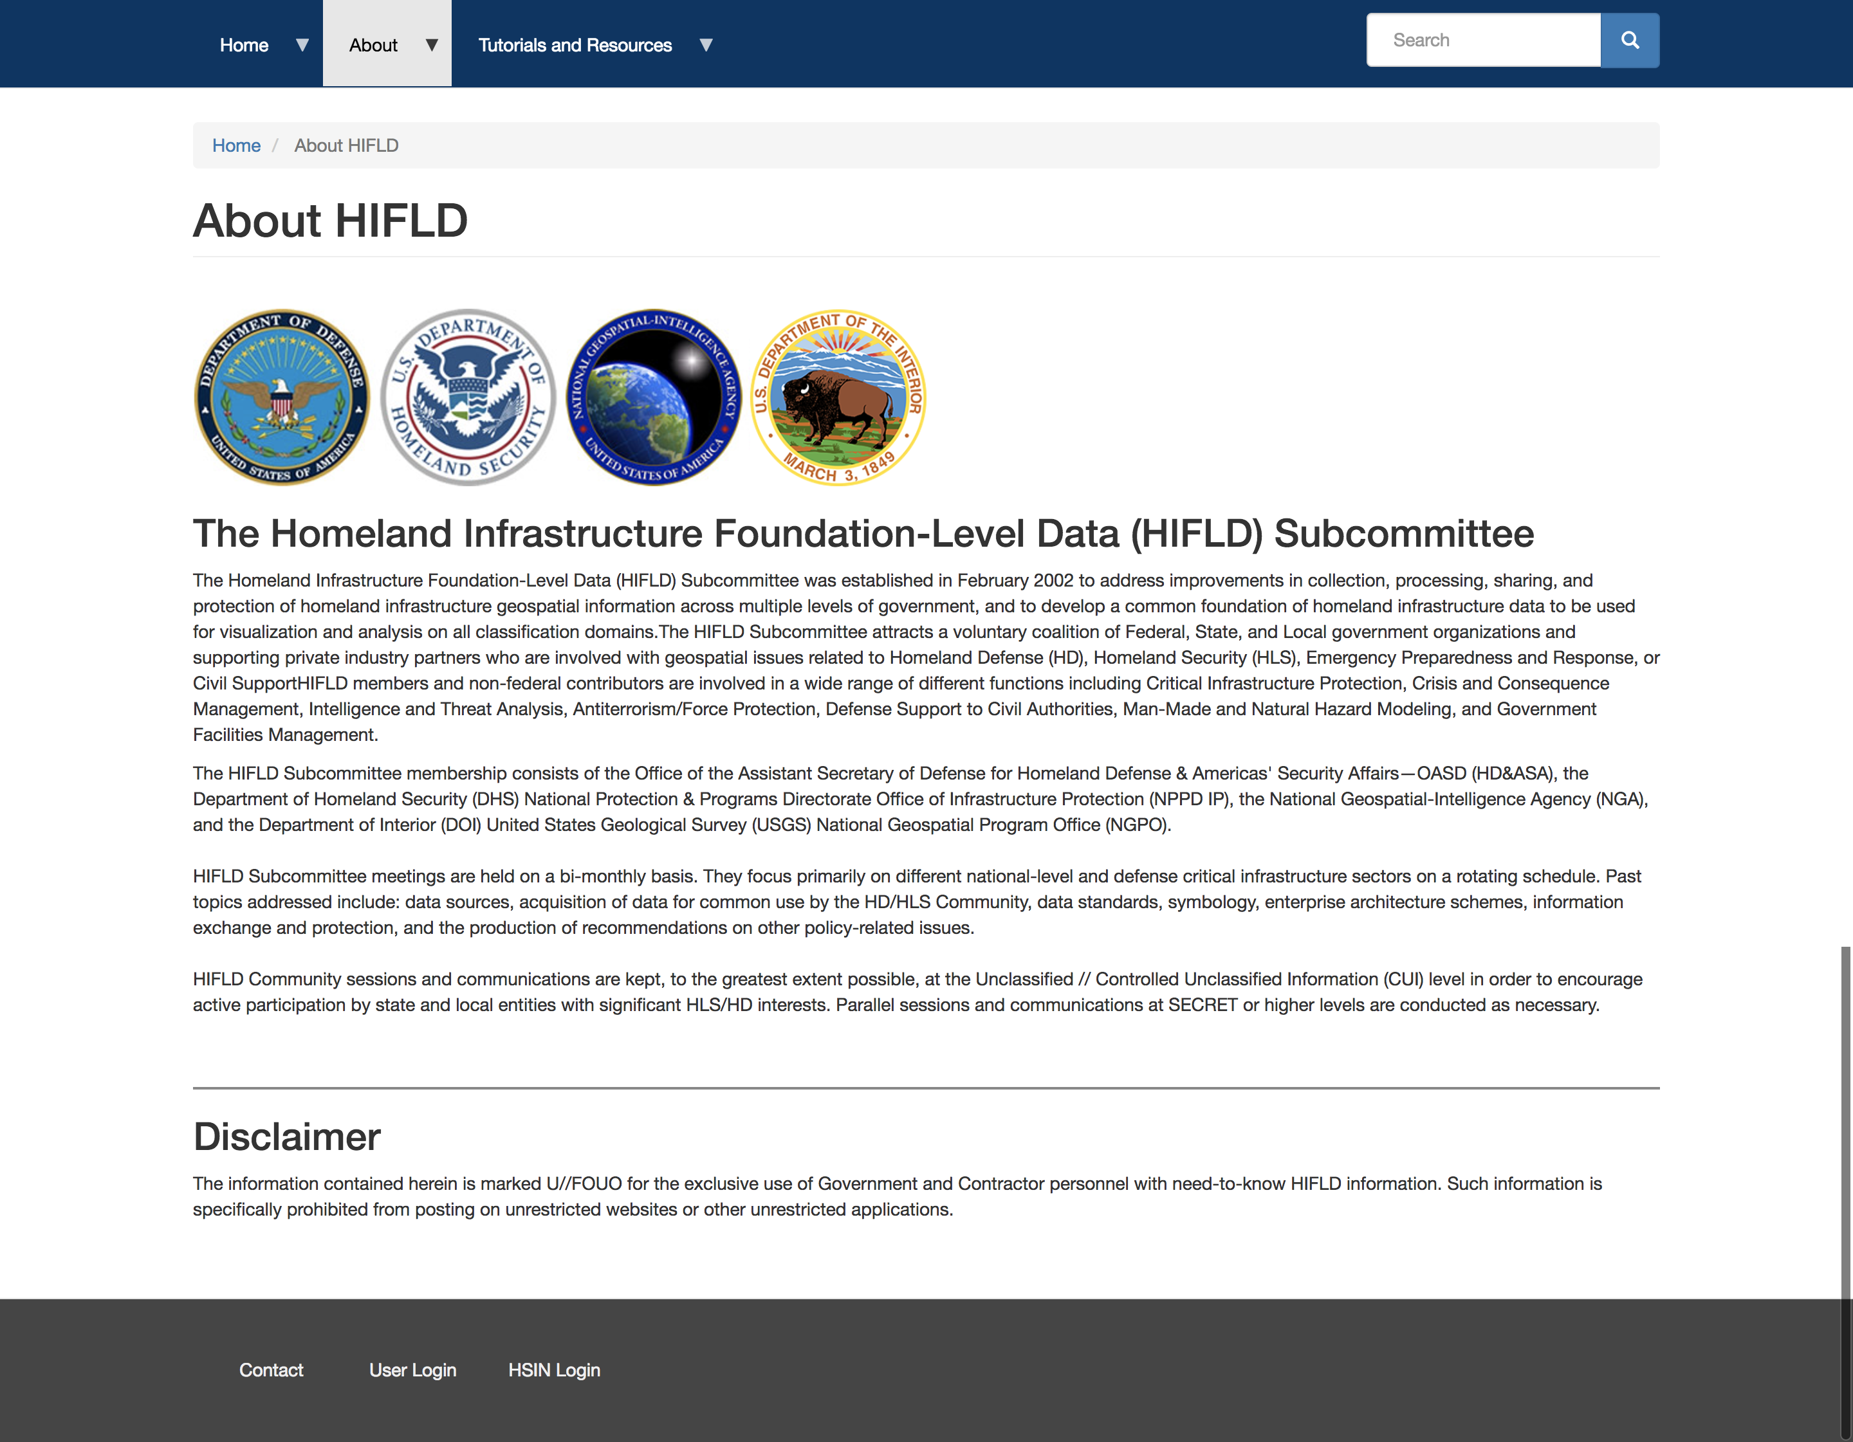This screenshot has height=1442, width=1853.
Task: Open the HSIN Login footer link
Action: (554, 1370)
